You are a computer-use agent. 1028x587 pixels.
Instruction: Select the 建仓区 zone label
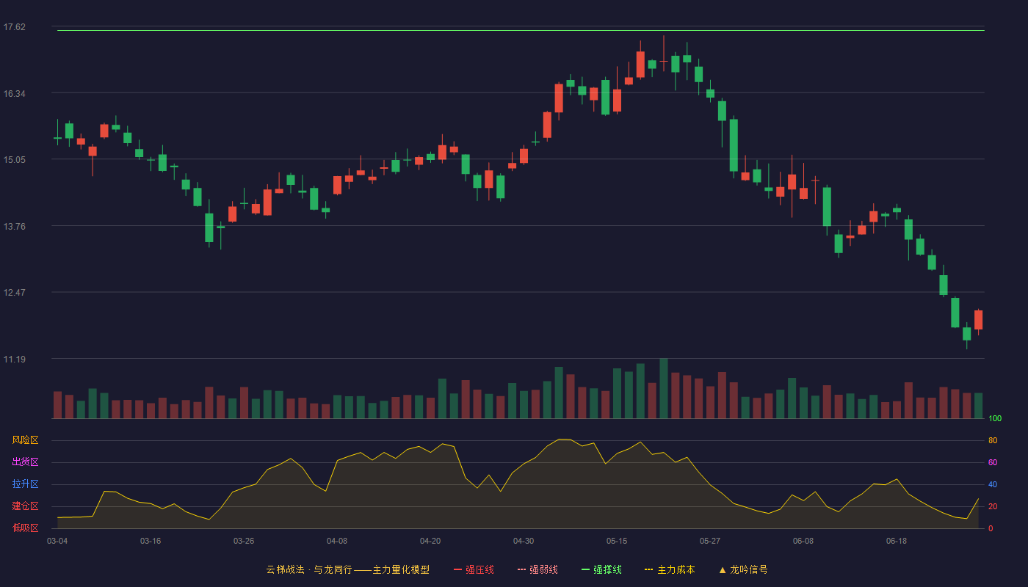(25, 506)
